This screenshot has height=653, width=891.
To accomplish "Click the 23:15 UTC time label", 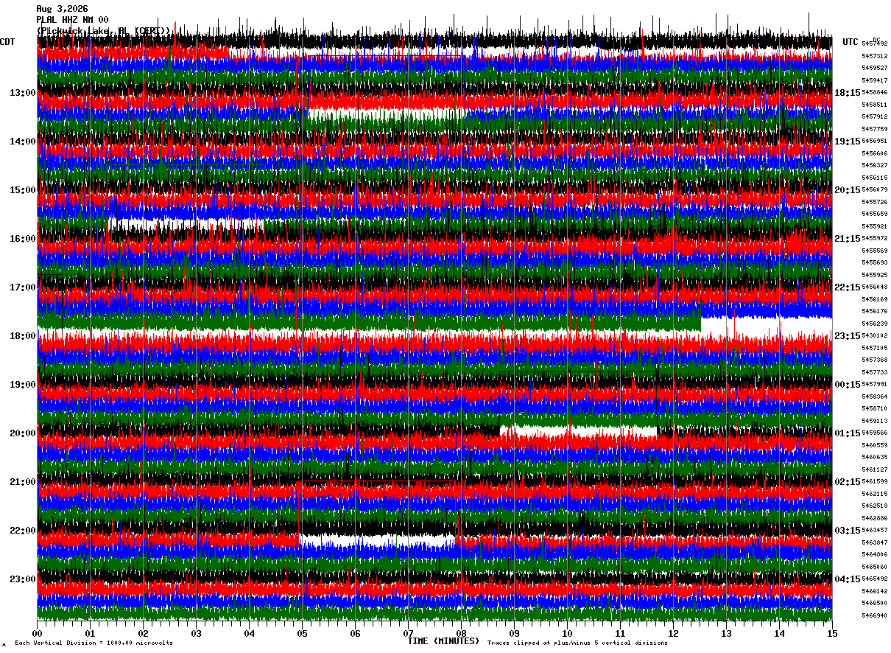I will [847, 336].
